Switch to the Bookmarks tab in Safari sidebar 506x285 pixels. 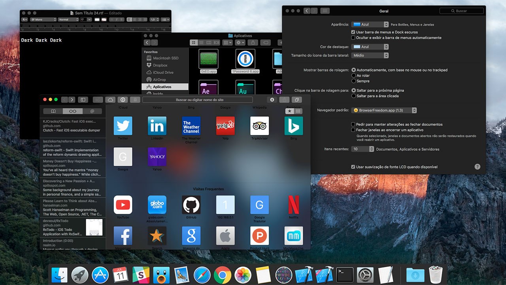pyautogui.click(x=53, y=112)
